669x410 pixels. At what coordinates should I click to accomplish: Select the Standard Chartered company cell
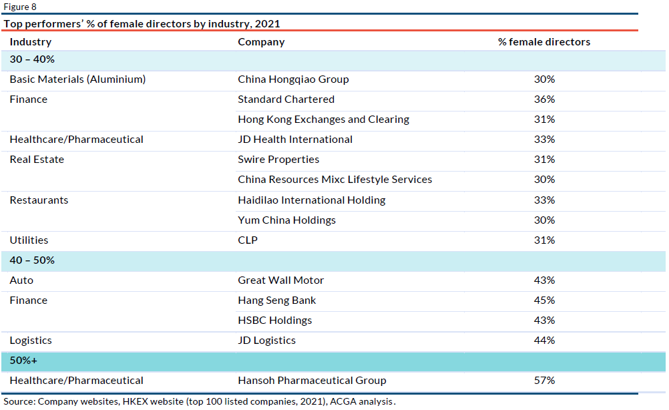(x=286, y=99)
